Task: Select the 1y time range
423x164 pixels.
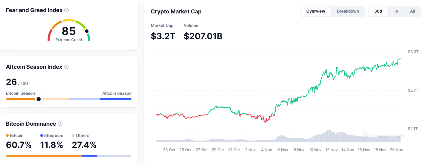Action: (396, 11)
